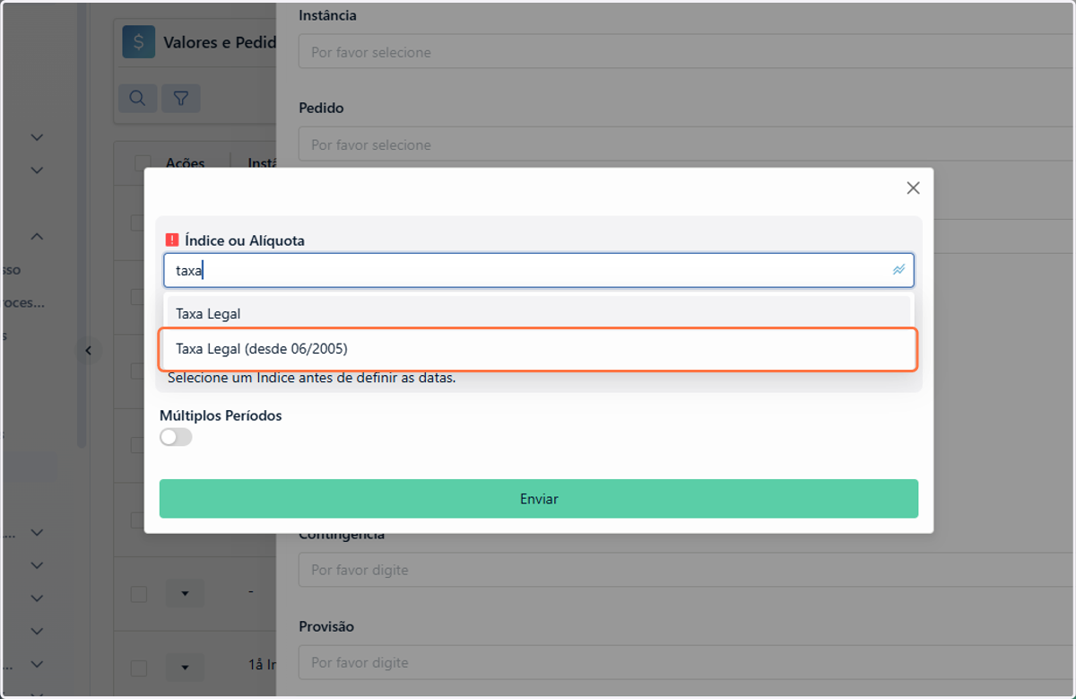Click the sidebar vertical scrollbar thumb

click(82, 224)
